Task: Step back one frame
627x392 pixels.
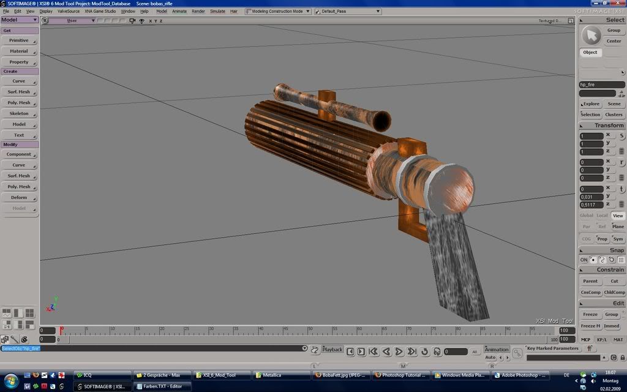Action: [350, 352]
